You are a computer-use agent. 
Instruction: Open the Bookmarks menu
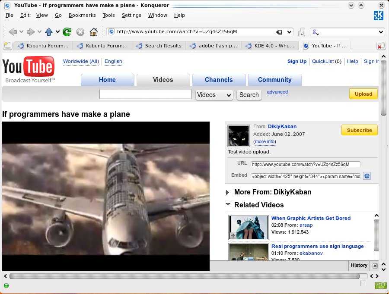pos(82,15)
